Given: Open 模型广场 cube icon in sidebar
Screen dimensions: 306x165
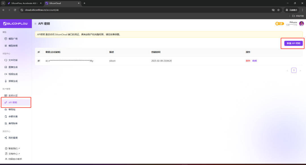Looking at the screenshot, I should point(6,39).
